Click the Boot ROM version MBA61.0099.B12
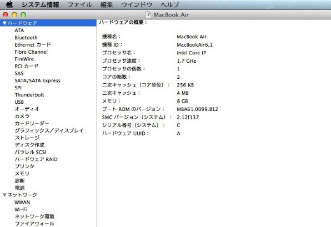Screen dimensions: 331x227 [x=197, y=109]
